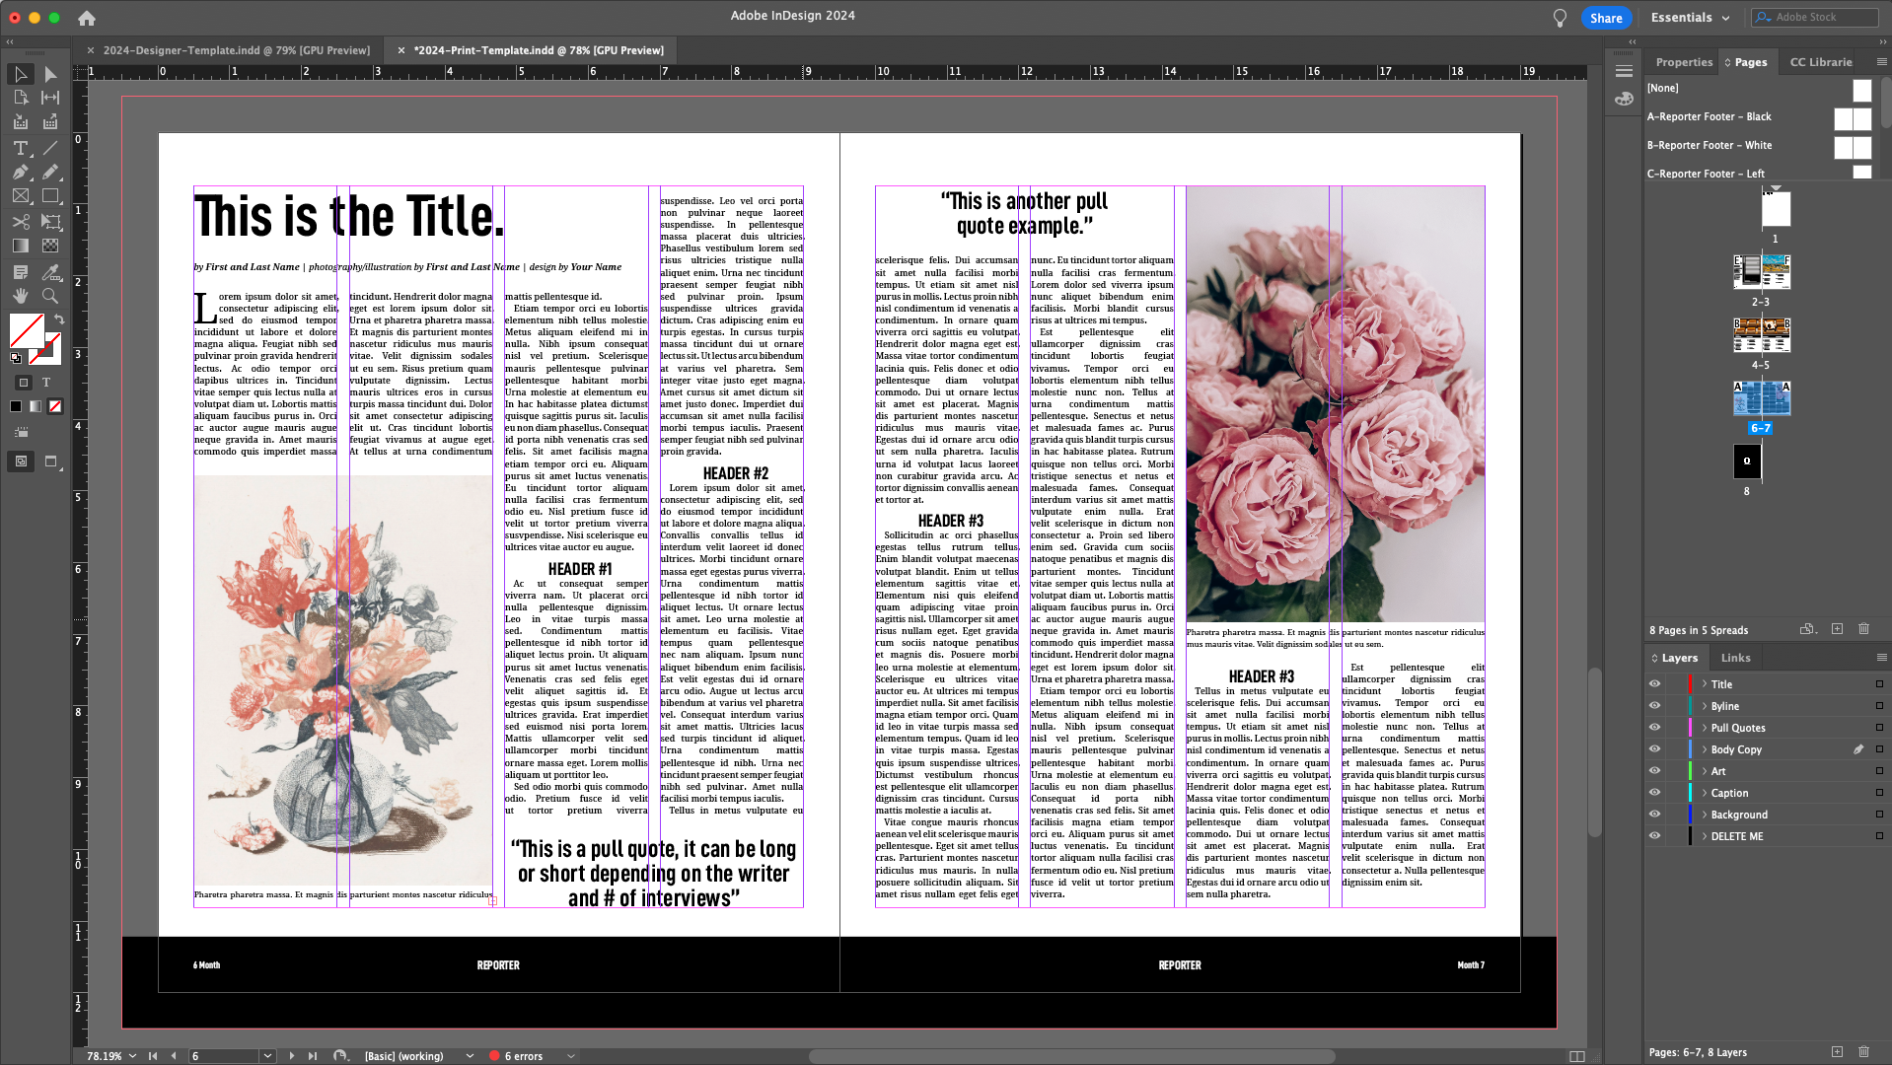This screenshot has height=1065, width=1892.
Task: Select the Gradient Swatch tool
Action: coord(21,246)
